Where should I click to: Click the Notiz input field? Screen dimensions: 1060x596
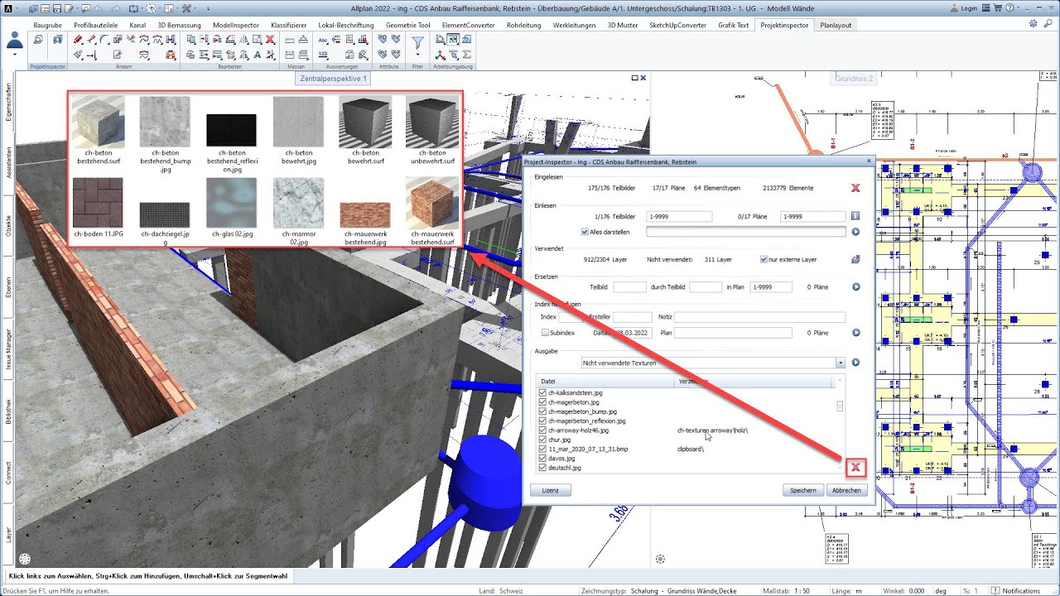(x=759, y=317)
